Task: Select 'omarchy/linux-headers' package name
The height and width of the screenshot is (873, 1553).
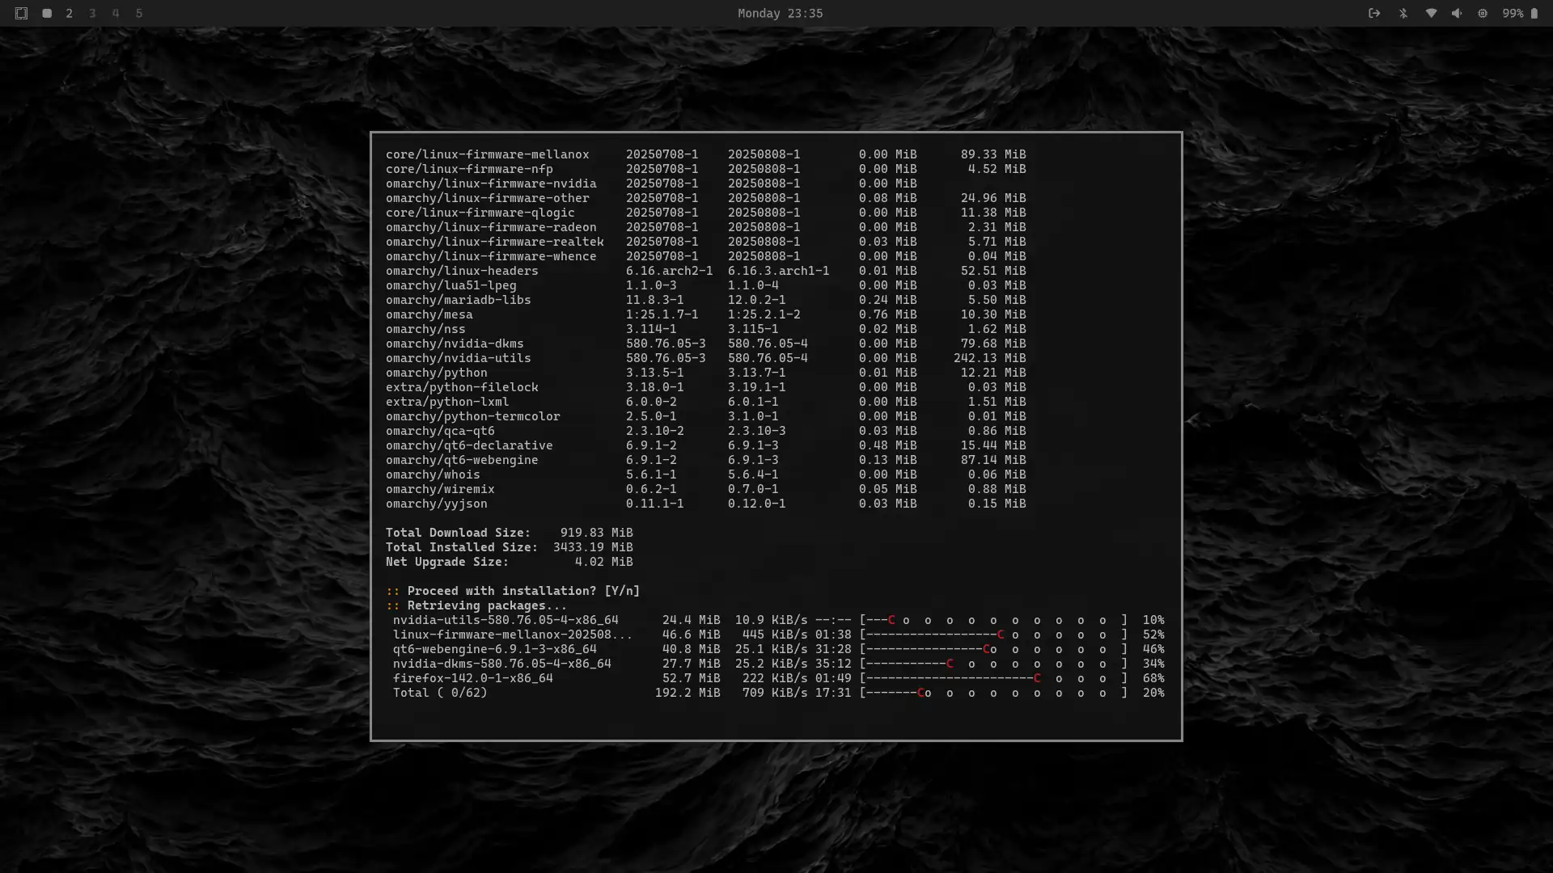Action: (462, 271)
